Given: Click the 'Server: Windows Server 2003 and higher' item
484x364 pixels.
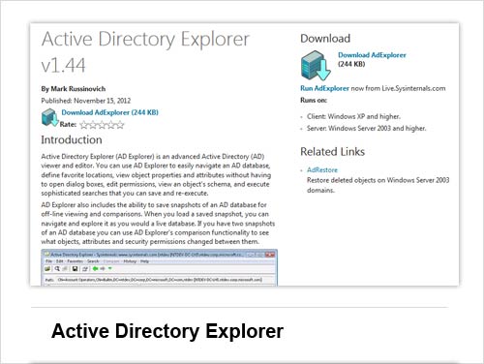Looking at the screenshot, I should (x=367, y=129).
